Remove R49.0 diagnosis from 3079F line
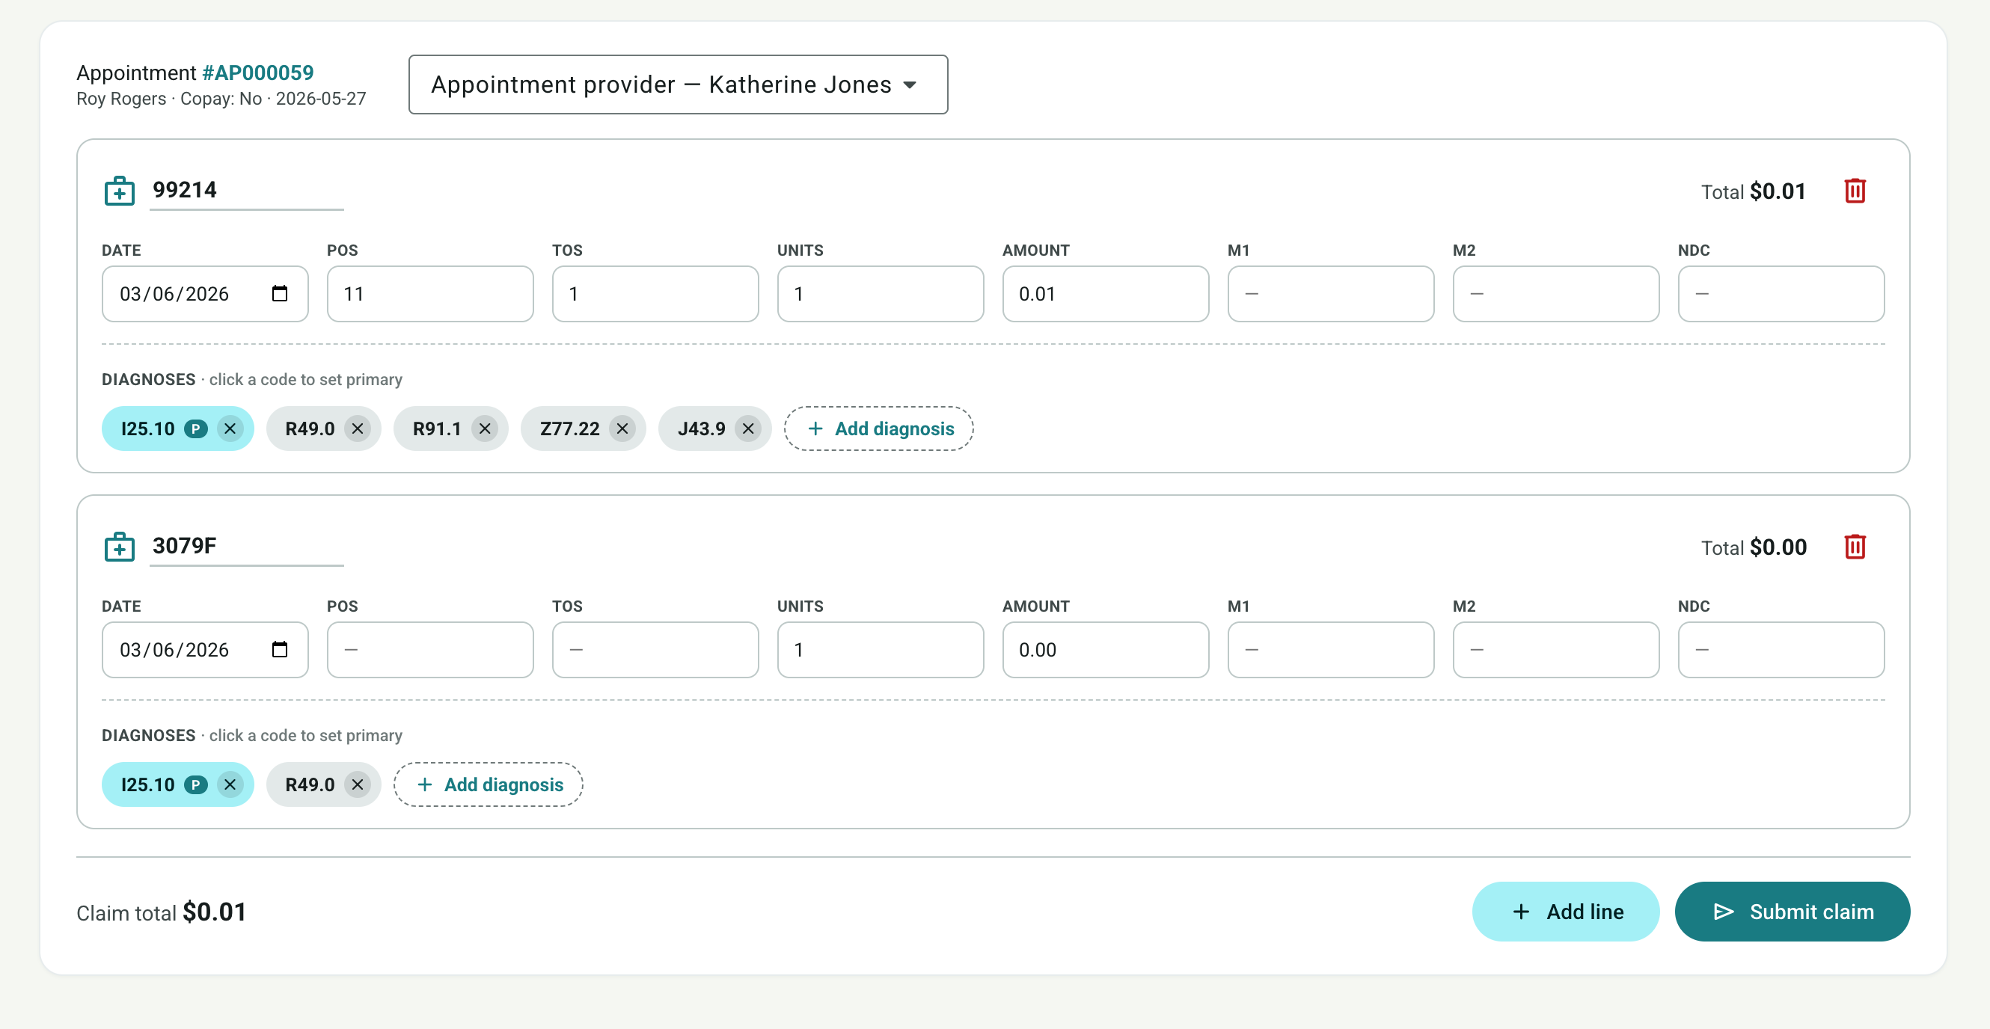The width and height of the screenshot is (1990, 1029). (x=357, y=784)
